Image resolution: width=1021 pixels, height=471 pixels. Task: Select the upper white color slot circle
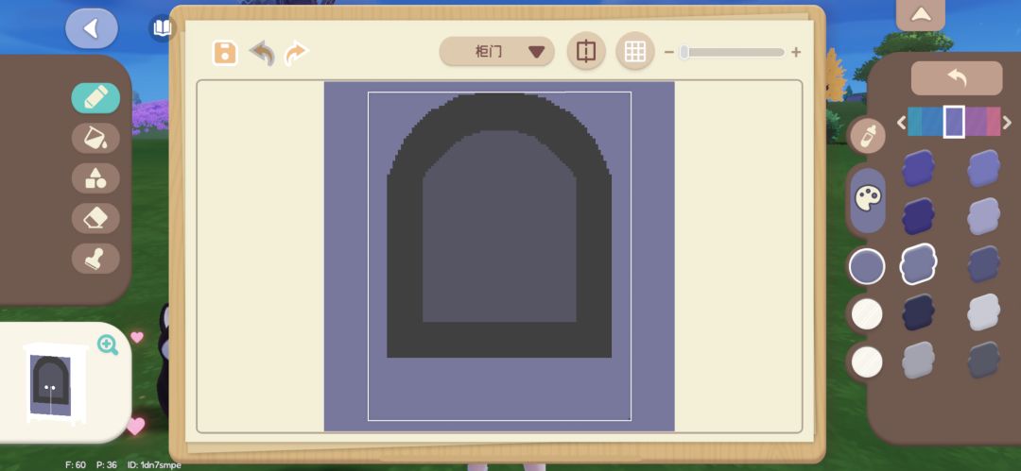pyautogui.click(x=867, y=313)
